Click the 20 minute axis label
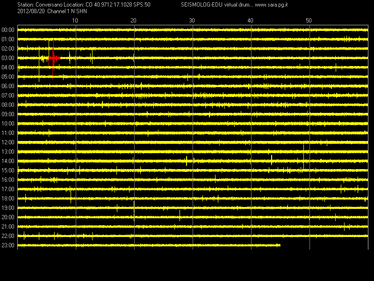The height and width of the screenshot is (281, 374). (x=133, y=21)
